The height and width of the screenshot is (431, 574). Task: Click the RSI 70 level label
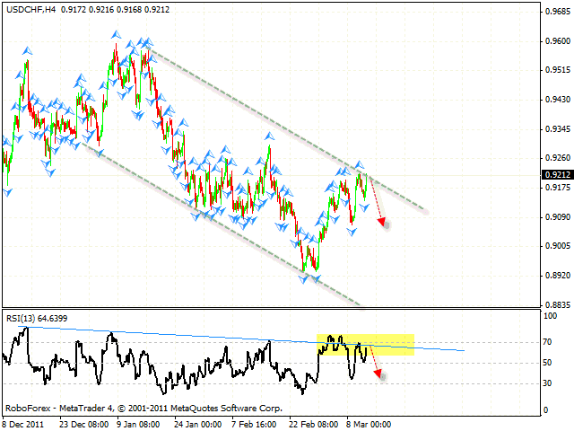[x=547, y=341]
